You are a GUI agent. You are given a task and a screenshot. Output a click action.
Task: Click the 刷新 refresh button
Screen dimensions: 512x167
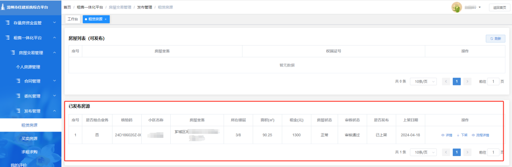click(x=495, y=39)
